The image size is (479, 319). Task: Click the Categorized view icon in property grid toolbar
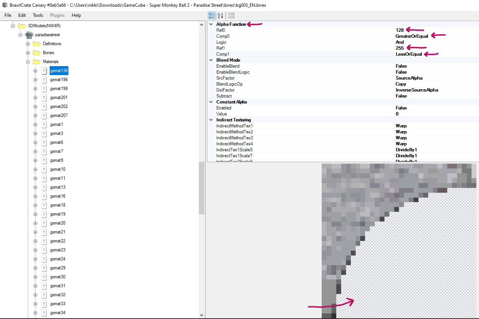212,15
